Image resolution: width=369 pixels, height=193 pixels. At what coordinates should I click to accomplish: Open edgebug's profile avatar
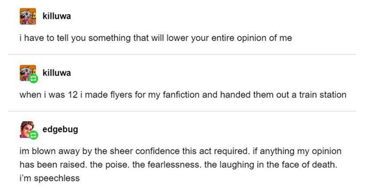(27, 129)
